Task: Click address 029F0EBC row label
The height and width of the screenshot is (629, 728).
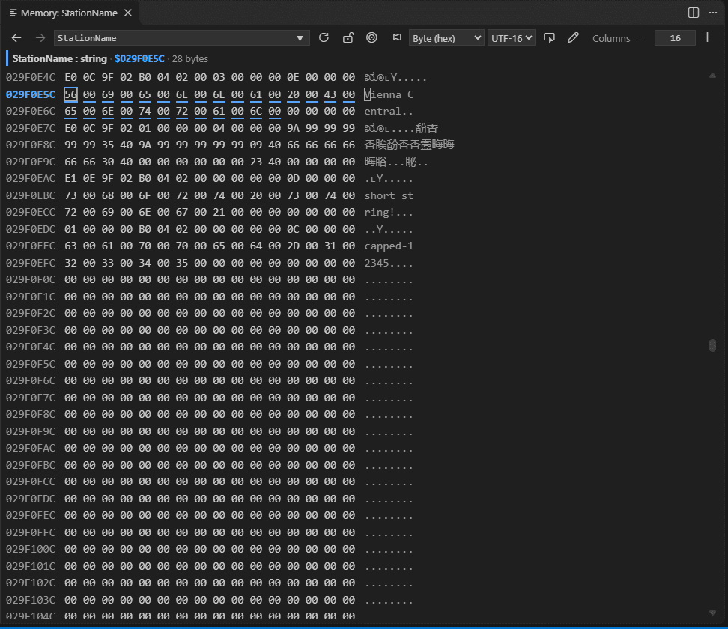Action: pos(31,196)
